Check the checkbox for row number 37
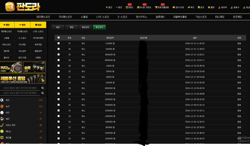The width and height of the screenshot is (250, 146). 58,43
